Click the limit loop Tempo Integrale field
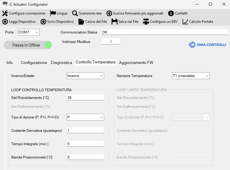230x170 pixels. pyautogui.click(x=191, y=144)
